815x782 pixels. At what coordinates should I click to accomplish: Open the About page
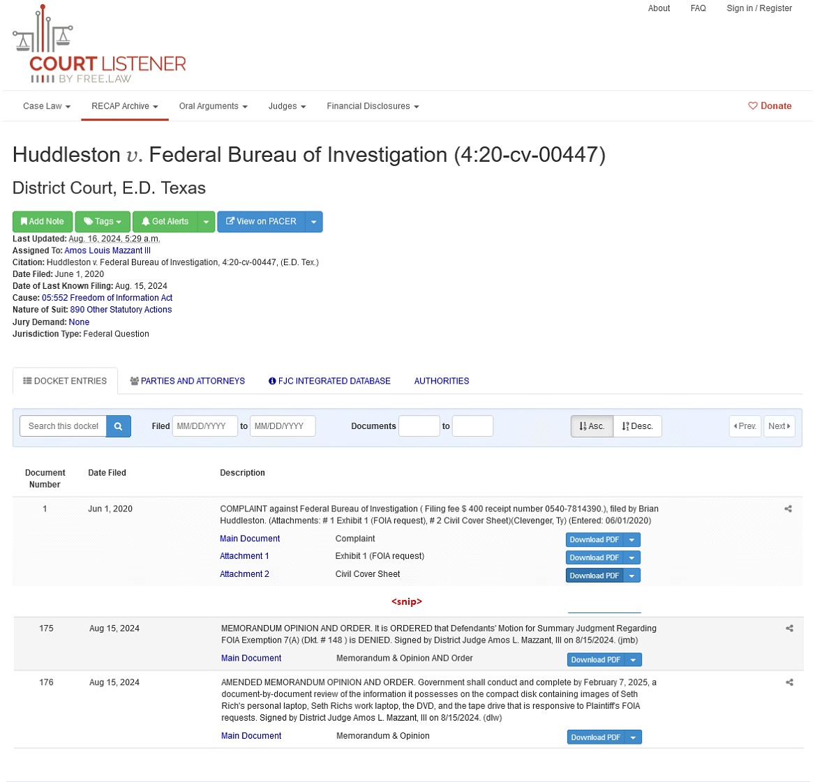(x=659, y=8)
